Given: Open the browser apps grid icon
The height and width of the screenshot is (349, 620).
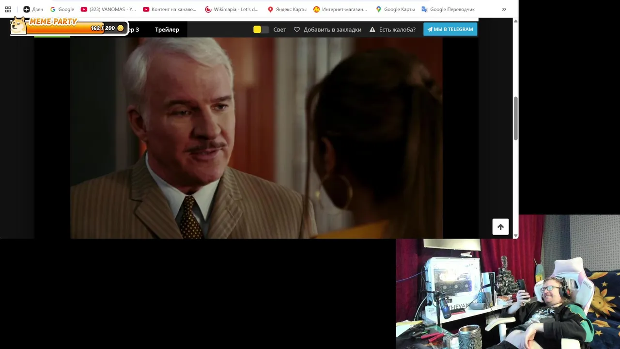Looking at the screenshot, I should coord(8,9).
